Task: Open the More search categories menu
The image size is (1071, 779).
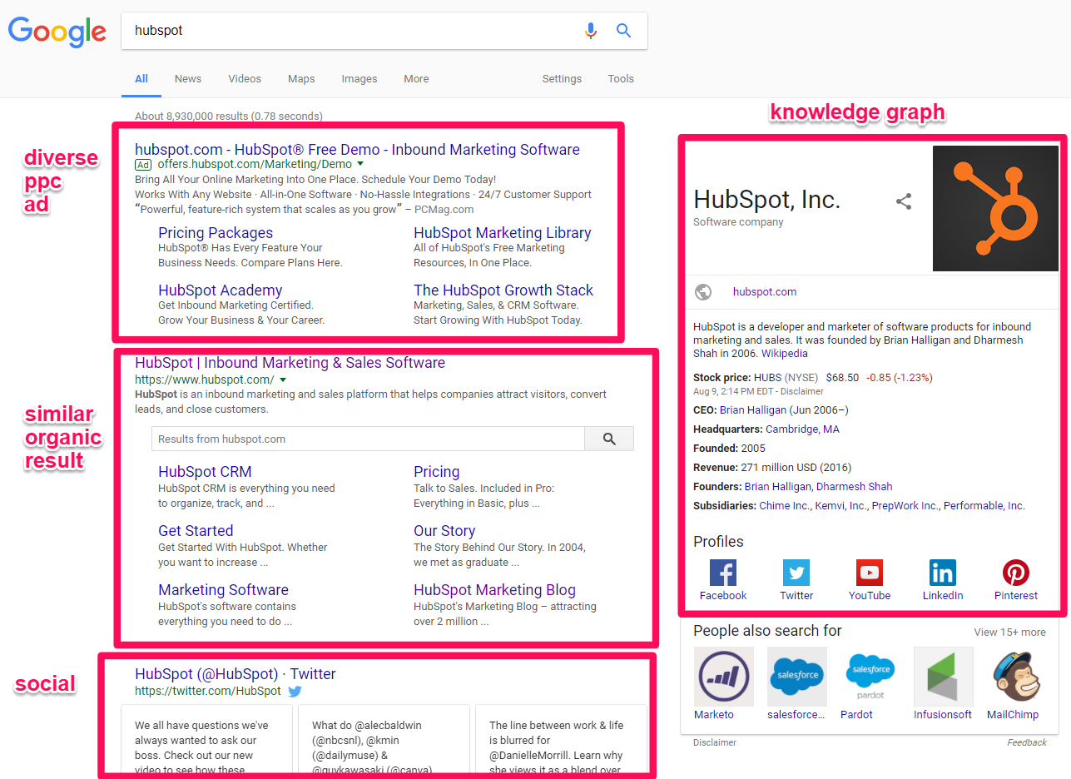Action: point(416,79)
